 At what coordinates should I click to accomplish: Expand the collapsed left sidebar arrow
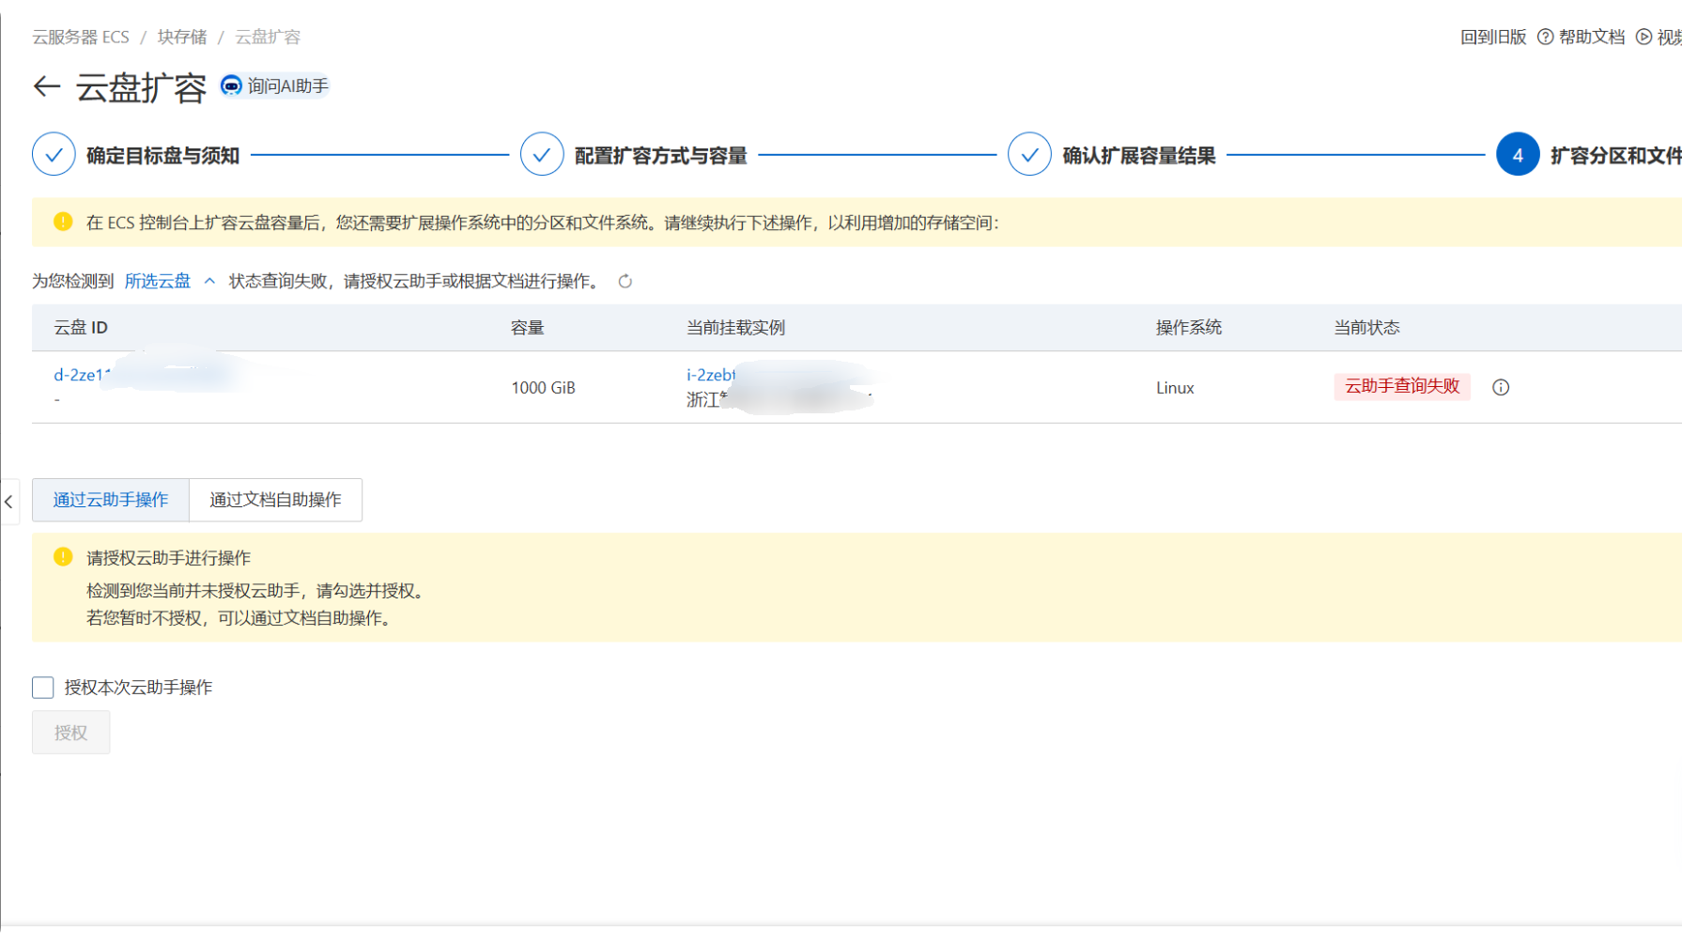pos(9,502)
